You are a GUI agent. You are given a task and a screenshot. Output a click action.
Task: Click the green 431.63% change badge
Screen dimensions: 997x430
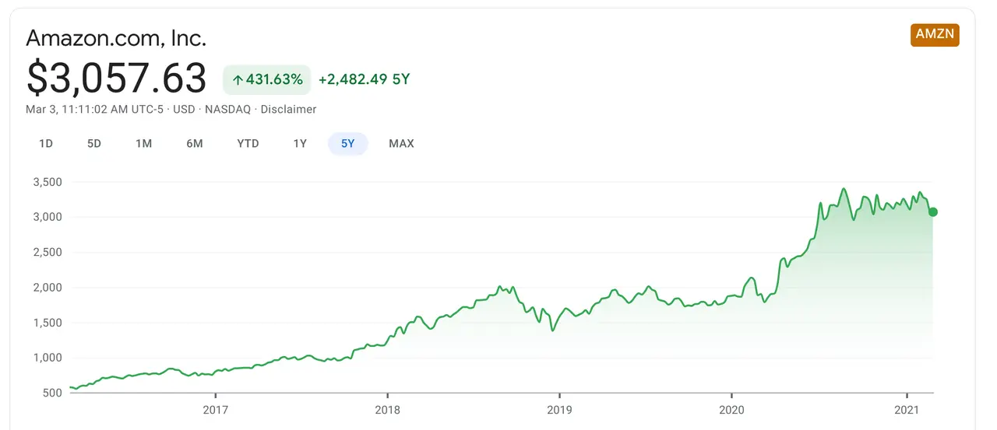(x=267, y=79)
